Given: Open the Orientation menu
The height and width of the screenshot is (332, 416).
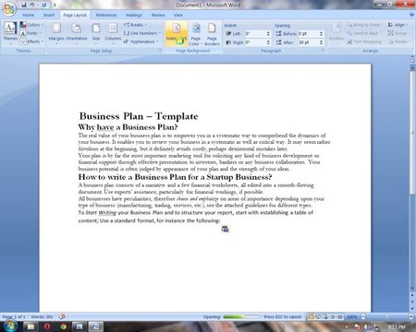Looking at the screenshot, I should coord(77,32).
